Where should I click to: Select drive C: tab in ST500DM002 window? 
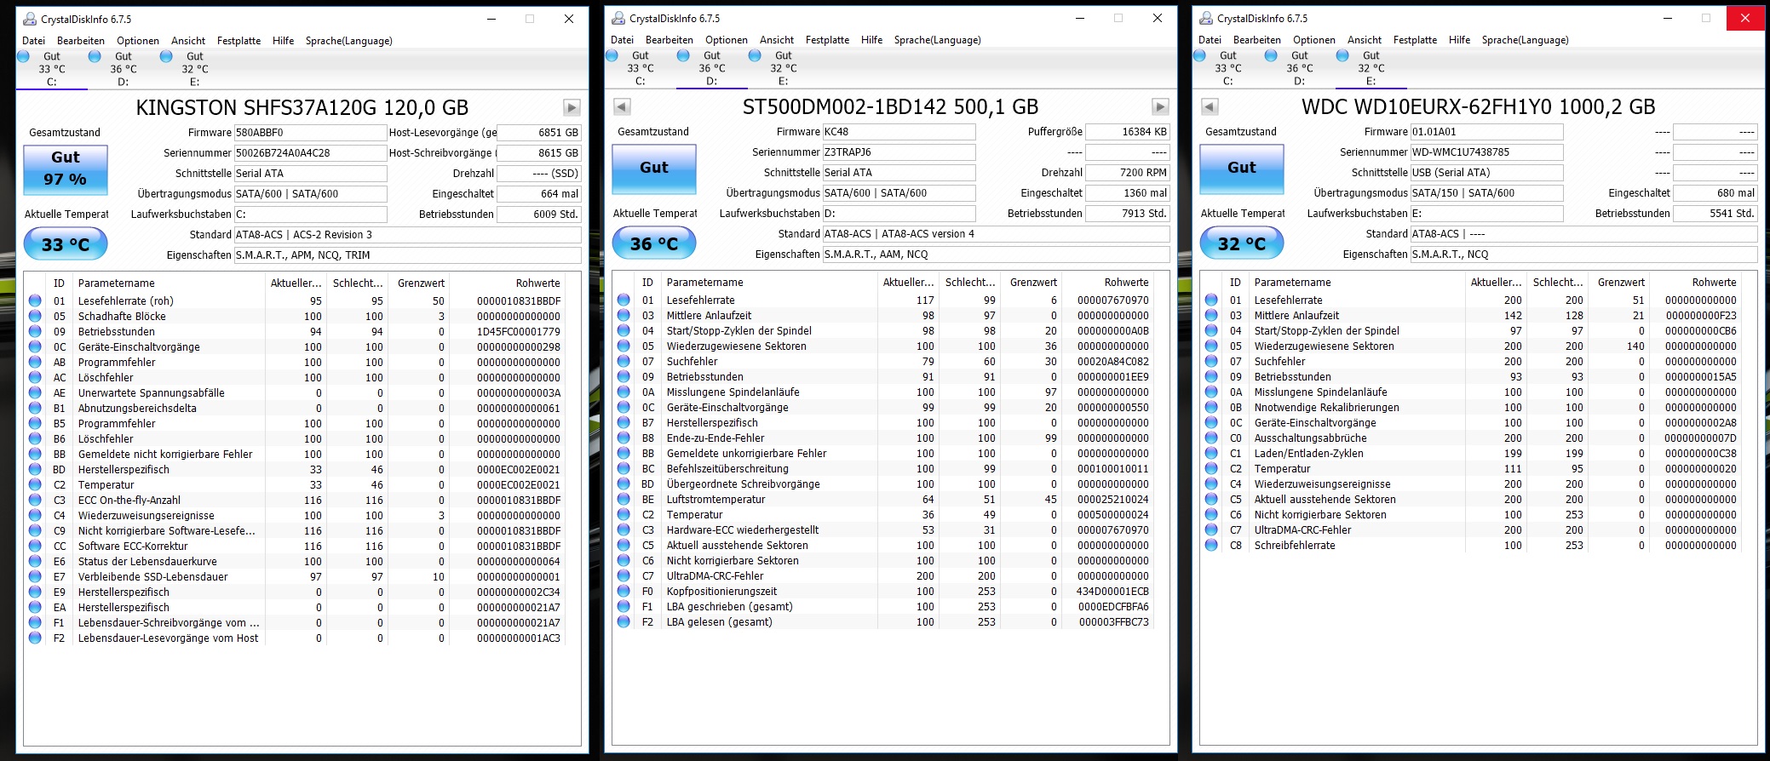click(x=640, y=68)
